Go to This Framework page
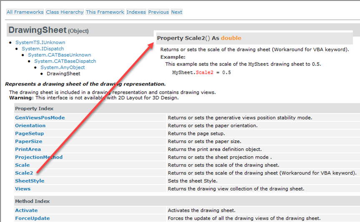The height and width of the screenshot is (222, 360). pos(105,12)
